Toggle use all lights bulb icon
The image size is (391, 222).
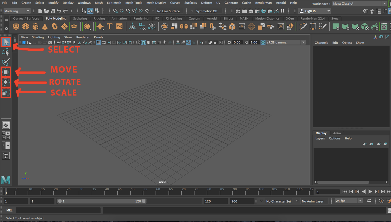pos(164,42)
